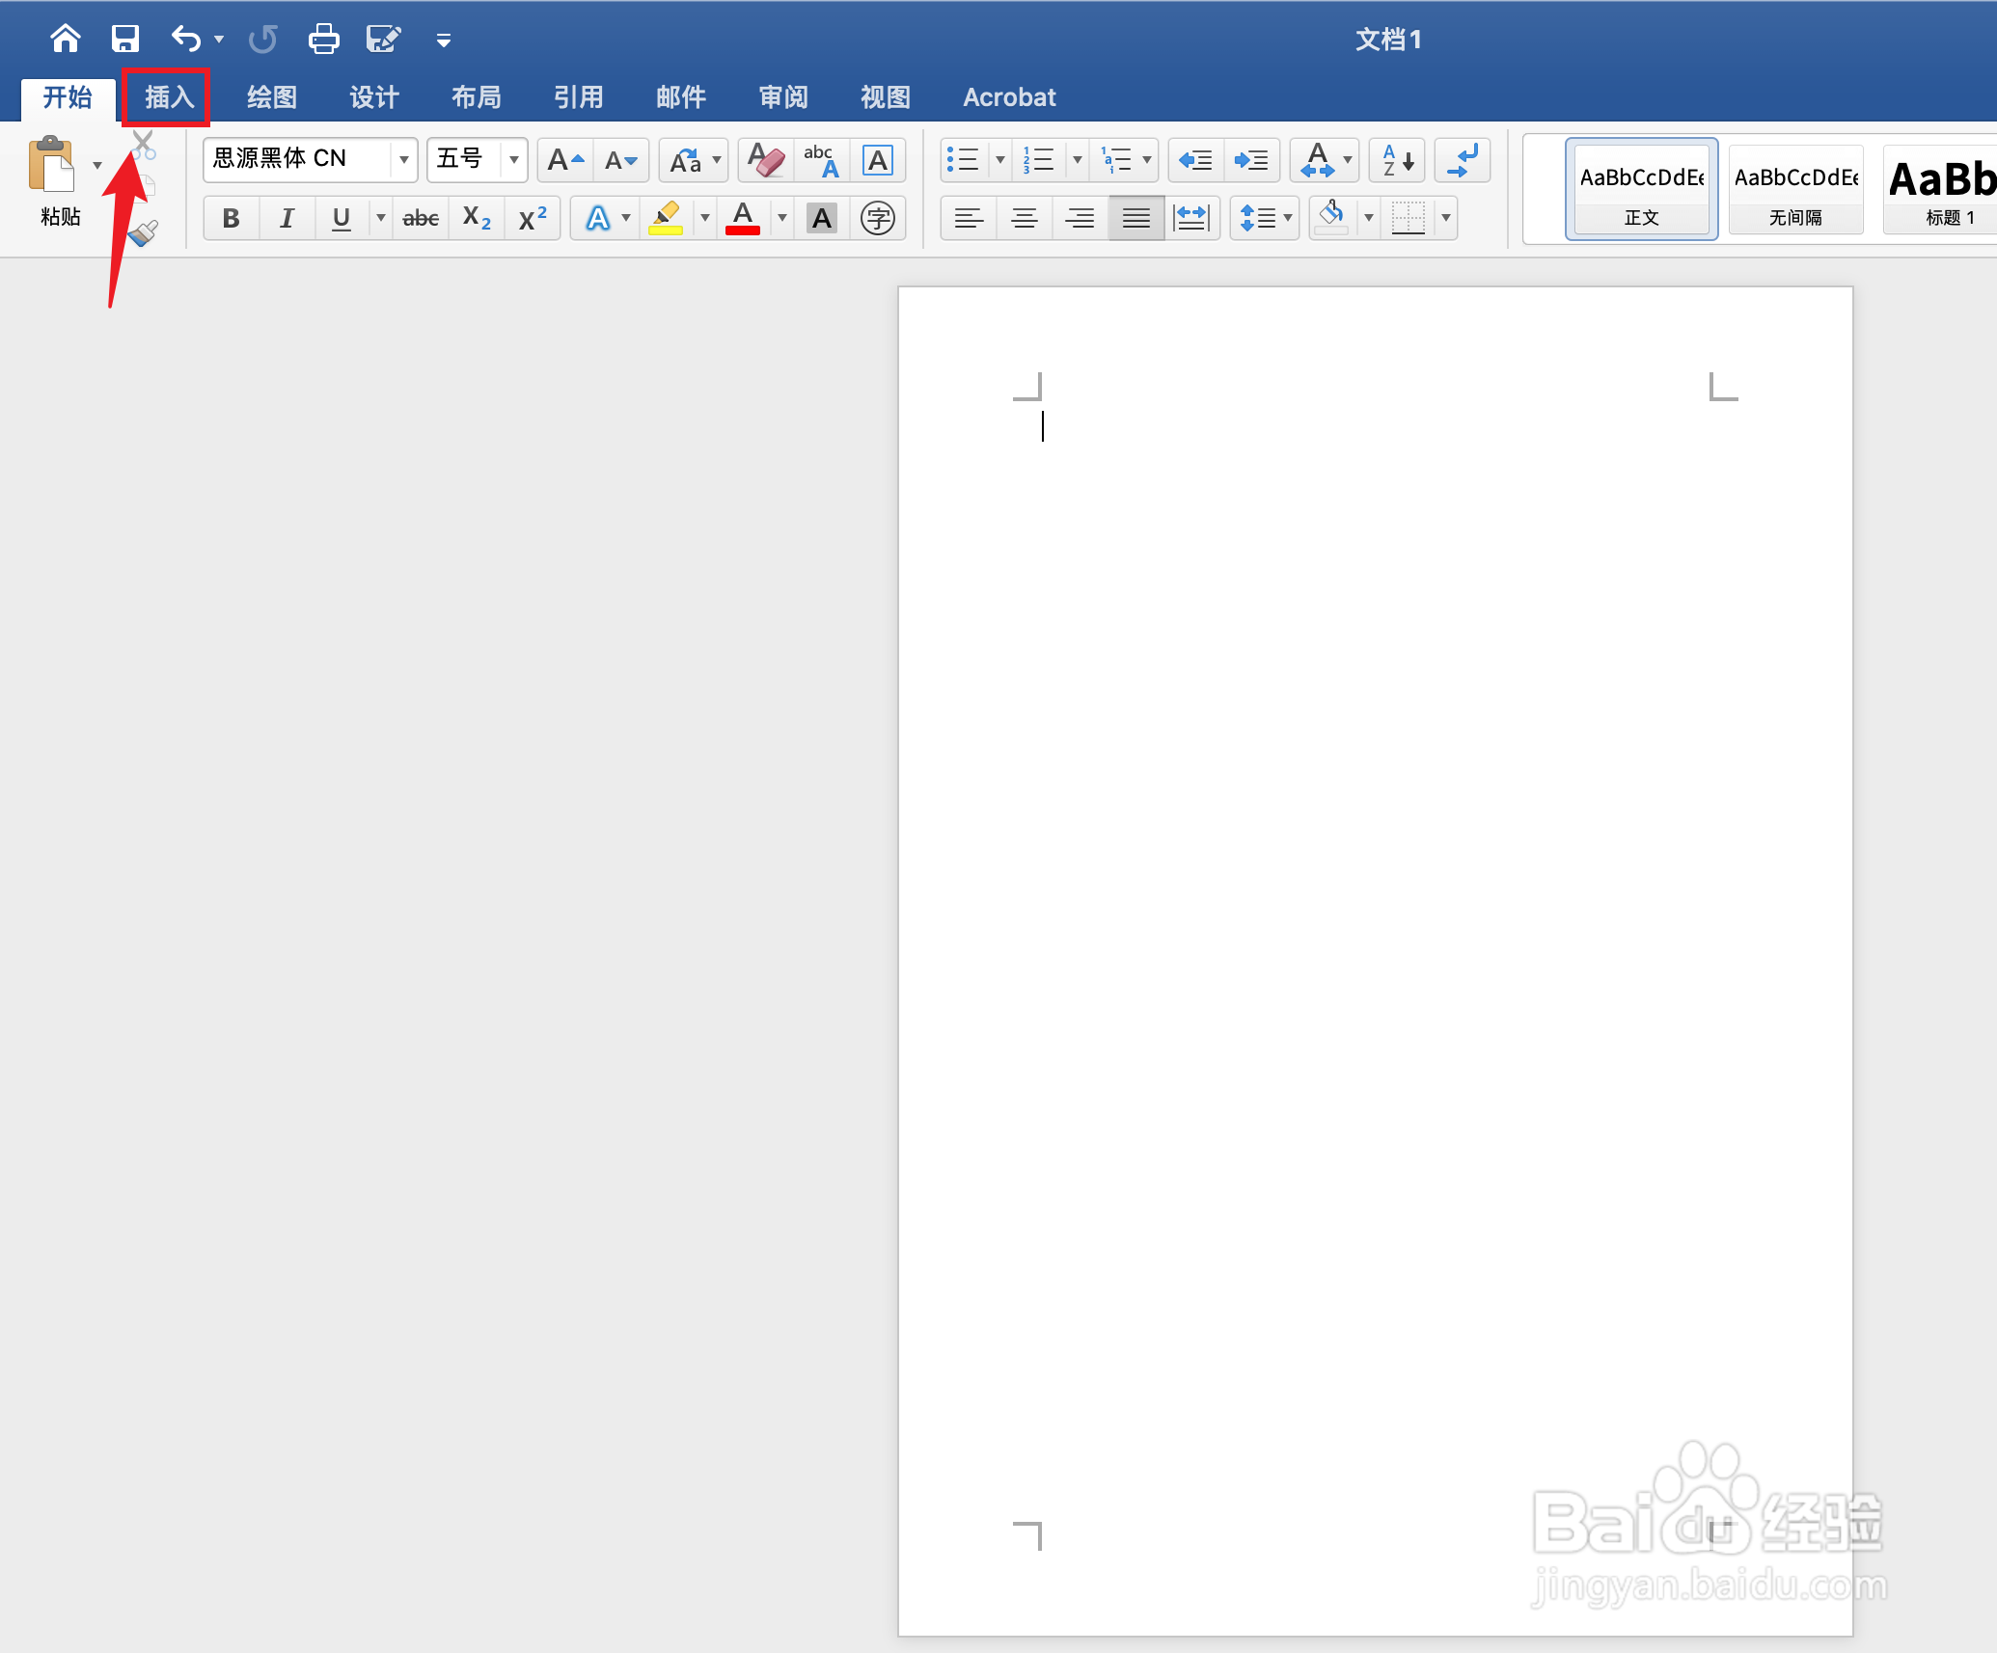Switch to the 布局 tab
Viewport: 1997px width, 1653px height.
click(477, 97)
